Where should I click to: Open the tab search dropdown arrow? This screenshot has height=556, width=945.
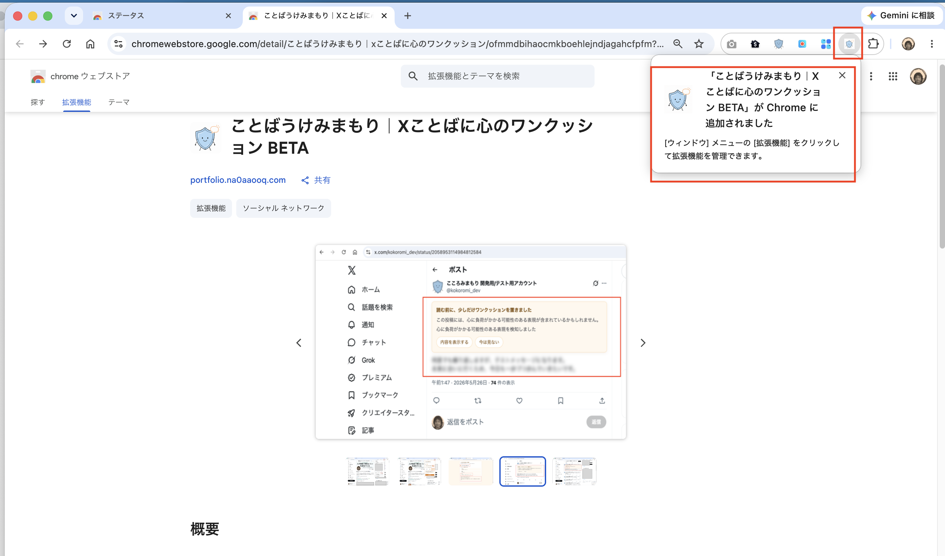[x=74, y=16]
